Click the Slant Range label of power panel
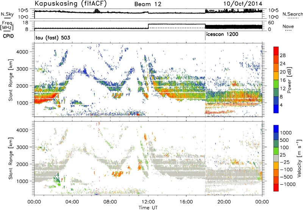This screenshot has width=303, height=210. 11,80
